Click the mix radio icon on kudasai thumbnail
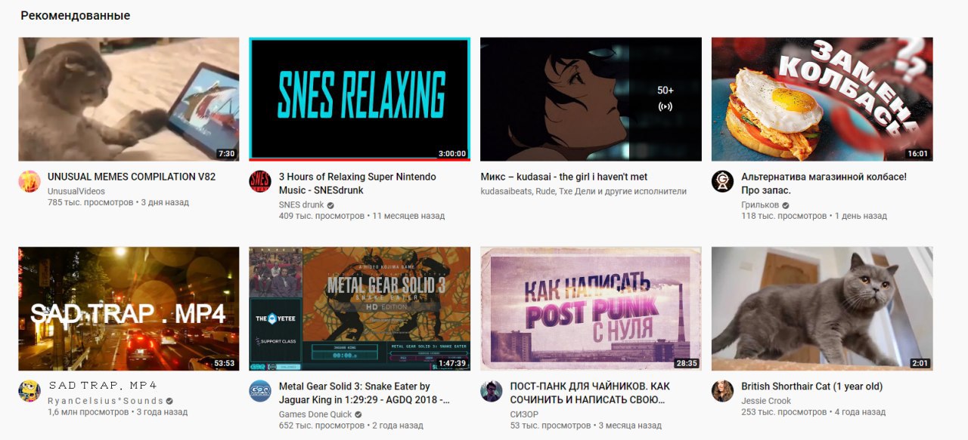This screenshot has width=968, height=440. pos(665,107)
